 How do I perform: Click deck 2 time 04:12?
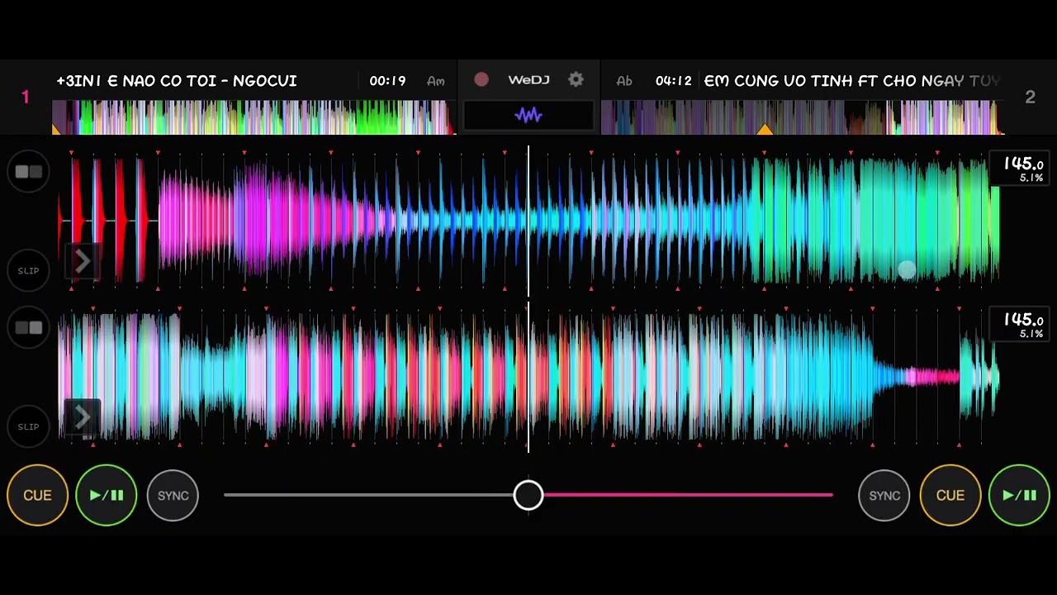coord(673,80)
